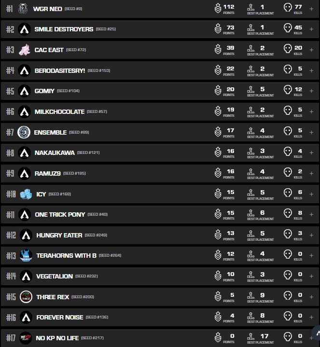Open the HUNGRY EATER team name
This screenshot has height=347, width=320.
pos(59,236)
